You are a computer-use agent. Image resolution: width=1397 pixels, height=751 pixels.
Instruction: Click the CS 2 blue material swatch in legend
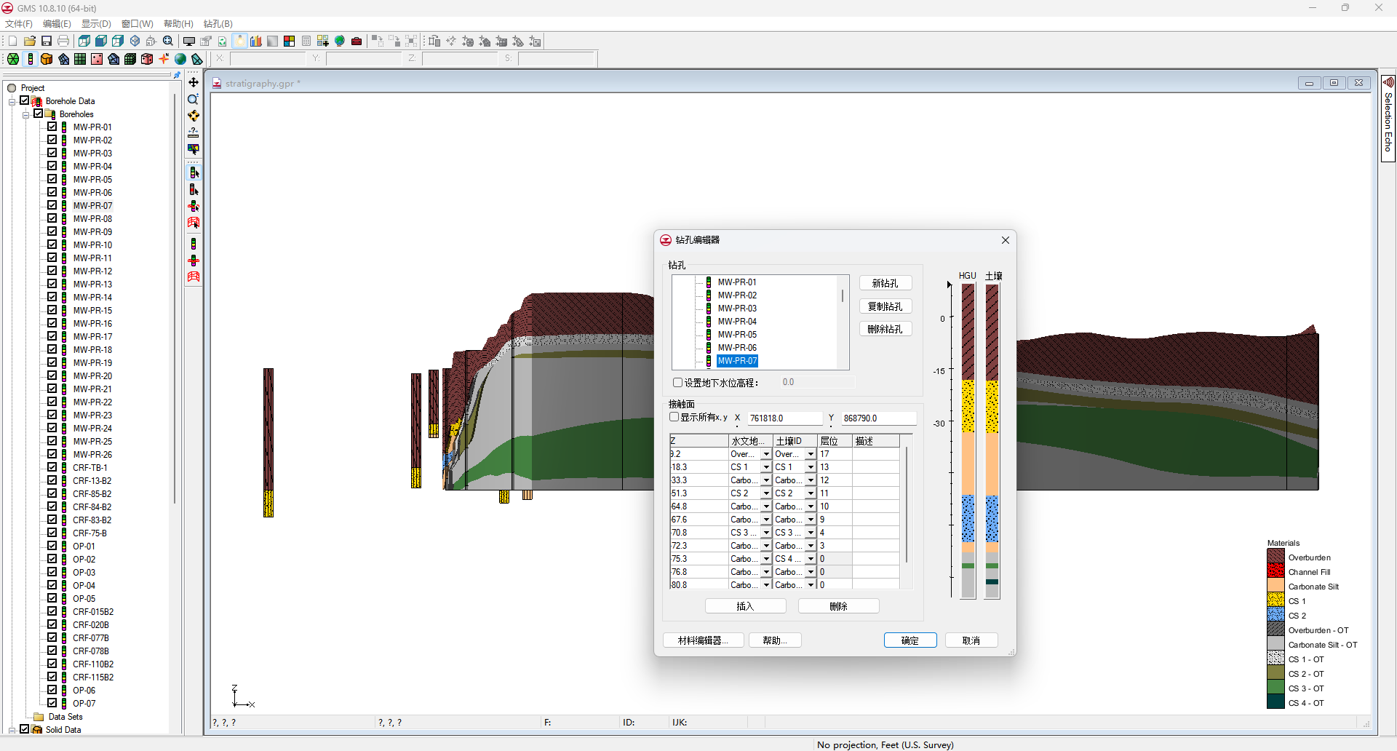click(1275, 616)
